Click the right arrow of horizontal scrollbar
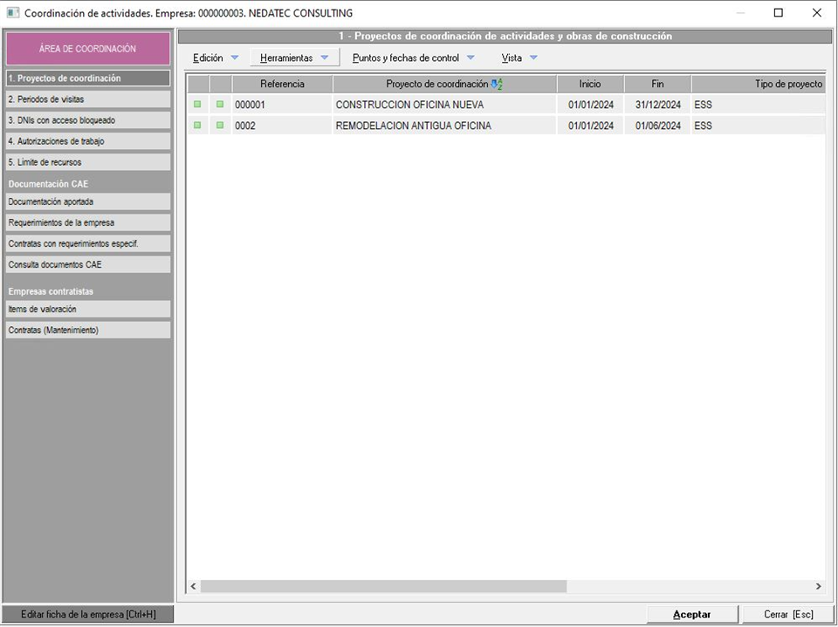The height and width of the screenshot is (627, 838). tap(818, 587)
